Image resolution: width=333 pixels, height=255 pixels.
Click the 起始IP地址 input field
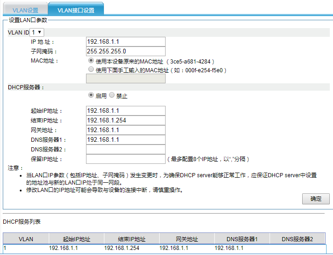126,111
